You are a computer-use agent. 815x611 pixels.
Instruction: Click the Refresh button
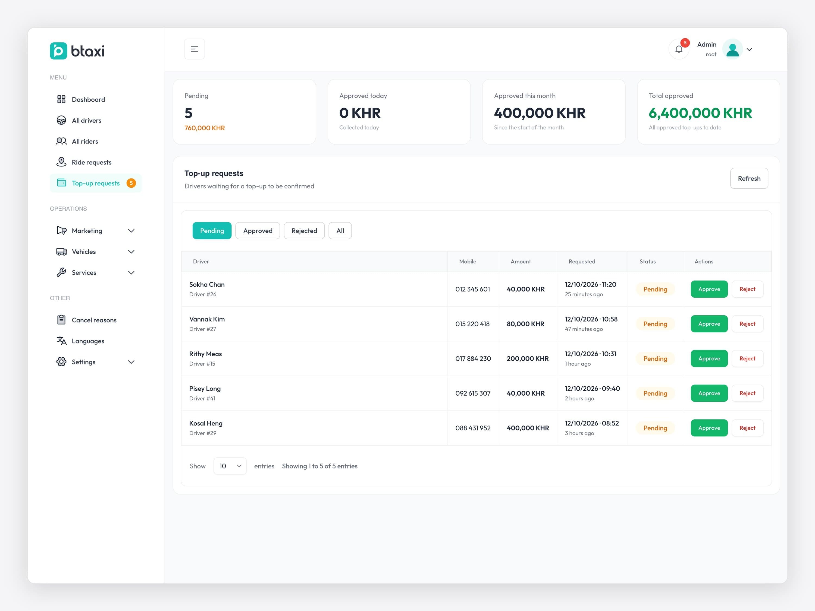click(x=749, y=178)
